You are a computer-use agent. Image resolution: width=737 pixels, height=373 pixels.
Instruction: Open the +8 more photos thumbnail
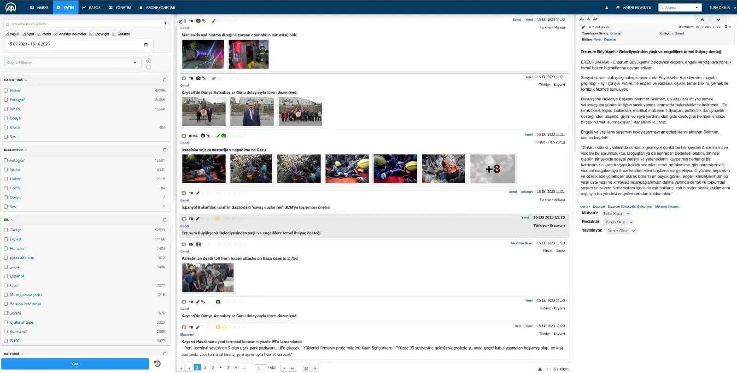click(492, 169)
